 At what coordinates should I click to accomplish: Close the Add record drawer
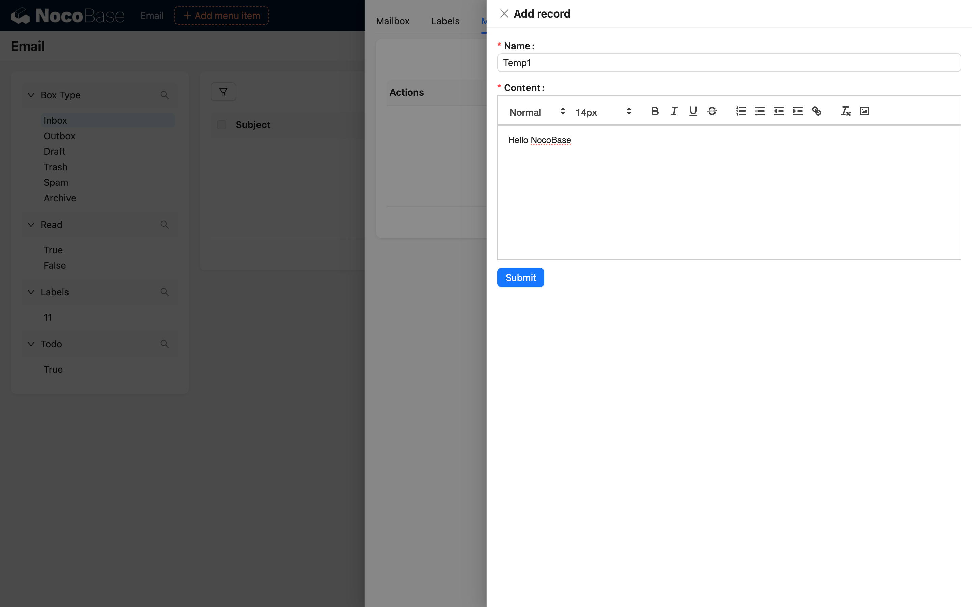pos(504,13)
